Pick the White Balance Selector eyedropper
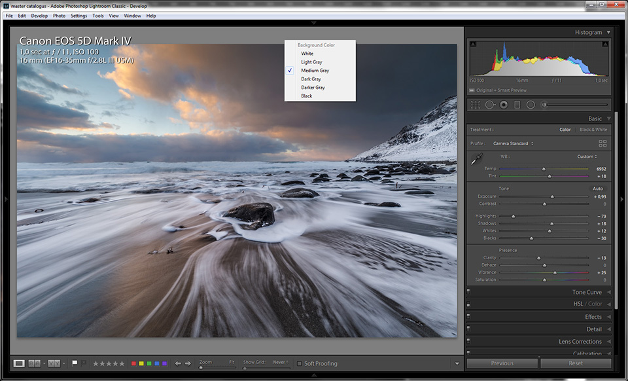The image size is (628, 381). coord(477,159)
